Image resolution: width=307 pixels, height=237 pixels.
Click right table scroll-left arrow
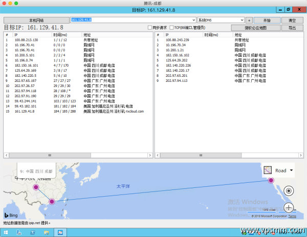[158, 155]
